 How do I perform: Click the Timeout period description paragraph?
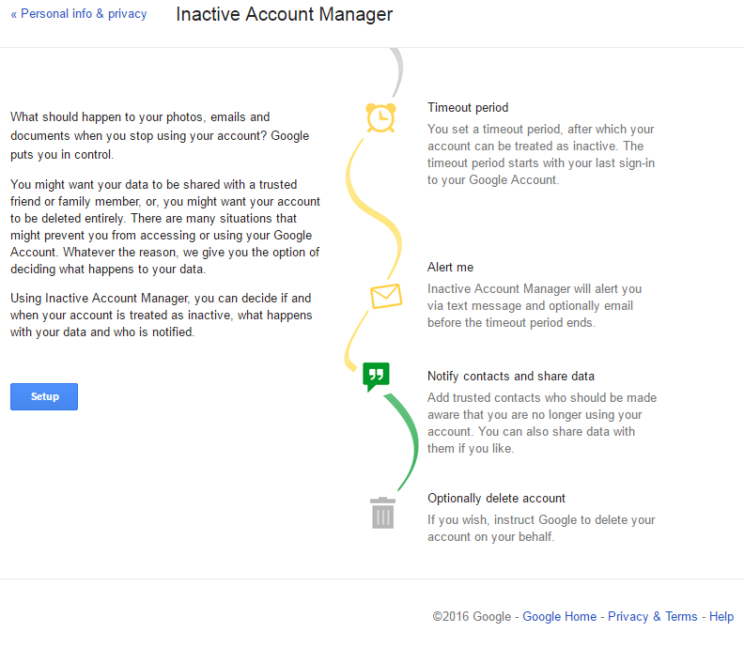[541, 155]
